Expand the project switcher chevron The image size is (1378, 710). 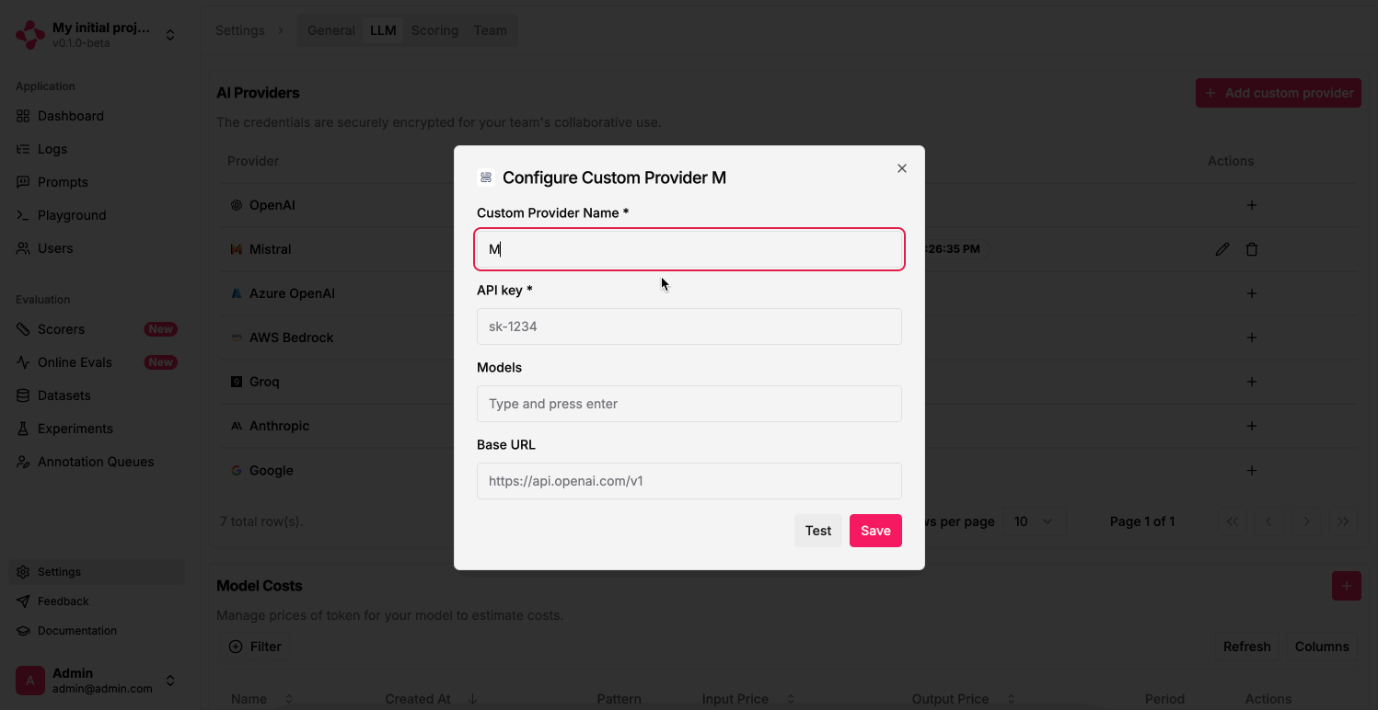tap(169, 34)
